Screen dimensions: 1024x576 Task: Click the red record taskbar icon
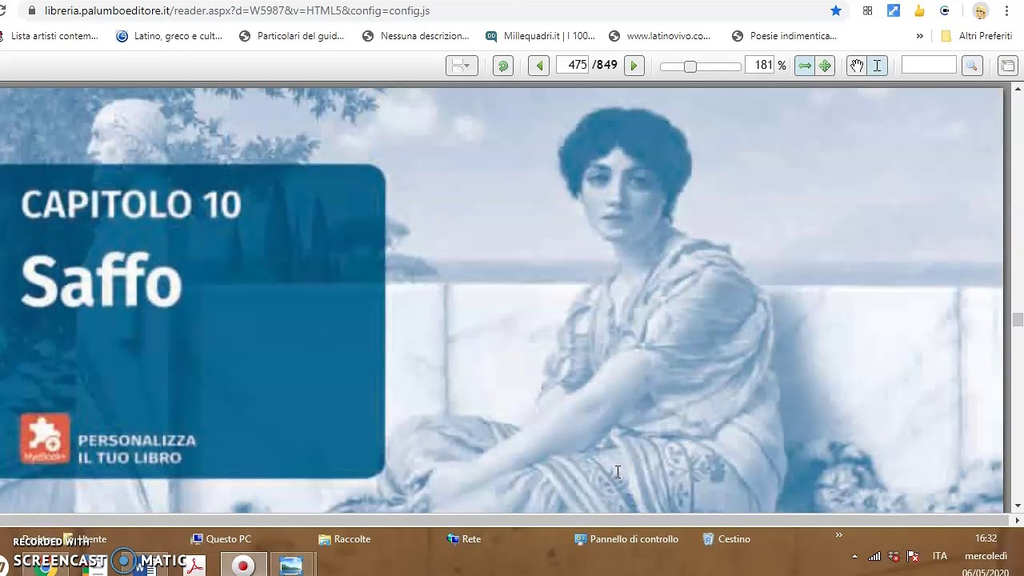pyautogui.click(x=243, y=566)
